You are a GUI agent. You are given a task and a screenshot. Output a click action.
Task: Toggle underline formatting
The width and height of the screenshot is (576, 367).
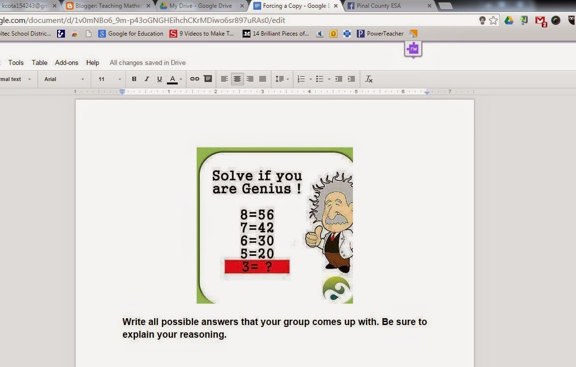159,79
